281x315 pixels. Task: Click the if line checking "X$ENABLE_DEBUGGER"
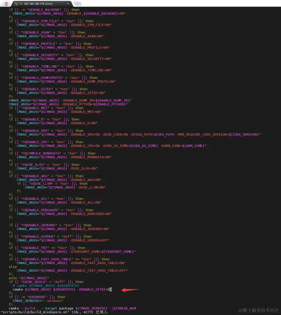tap(51, 210)
